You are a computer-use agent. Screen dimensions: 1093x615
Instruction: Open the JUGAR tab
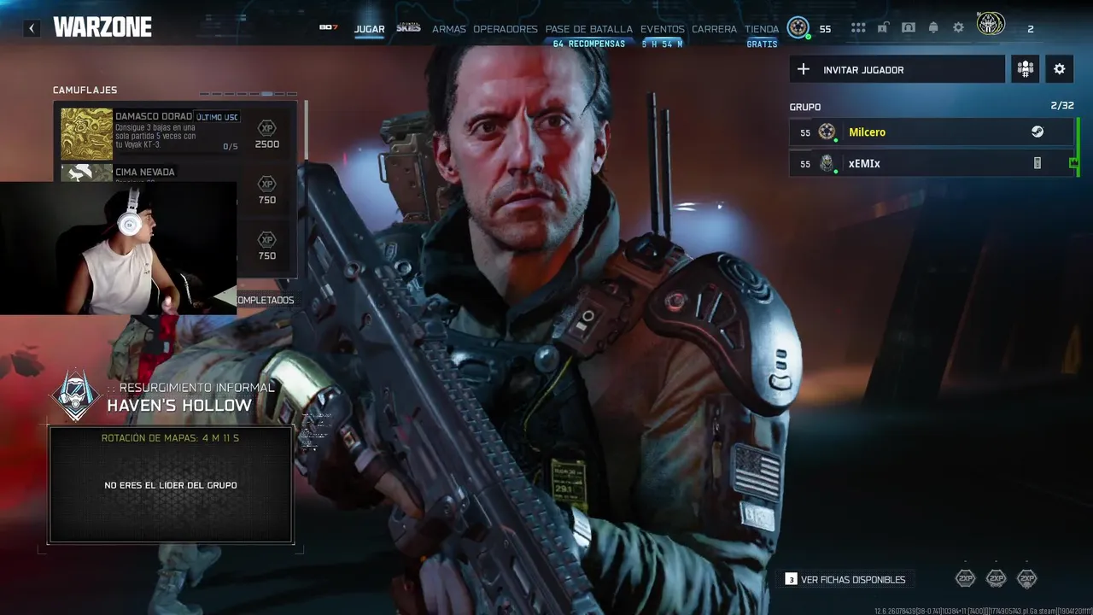(369, 29)
